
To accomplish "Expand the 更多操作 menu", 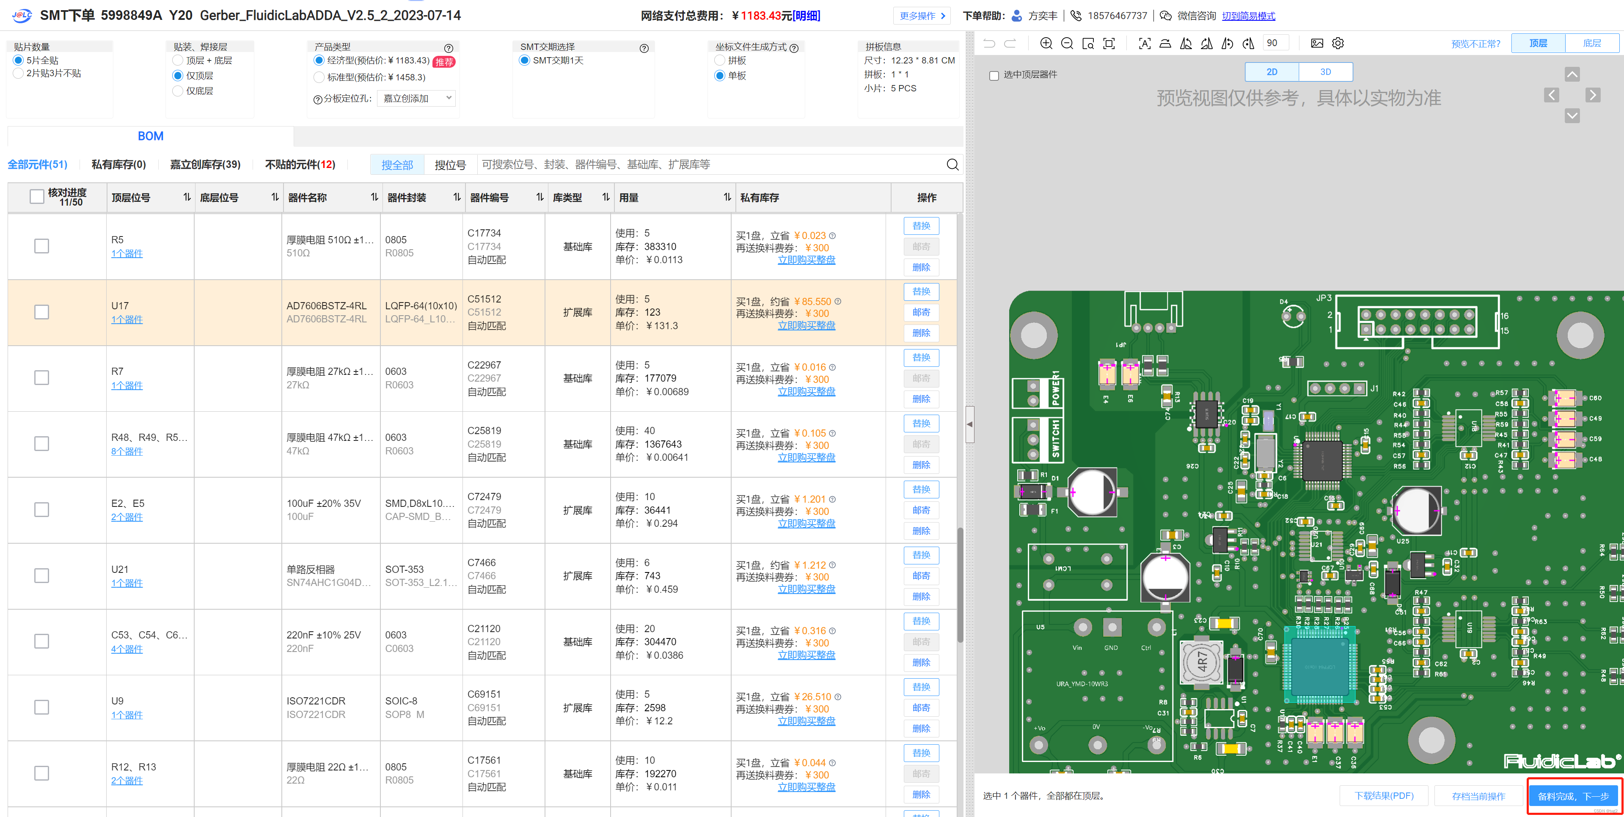I will pos(922,16).
